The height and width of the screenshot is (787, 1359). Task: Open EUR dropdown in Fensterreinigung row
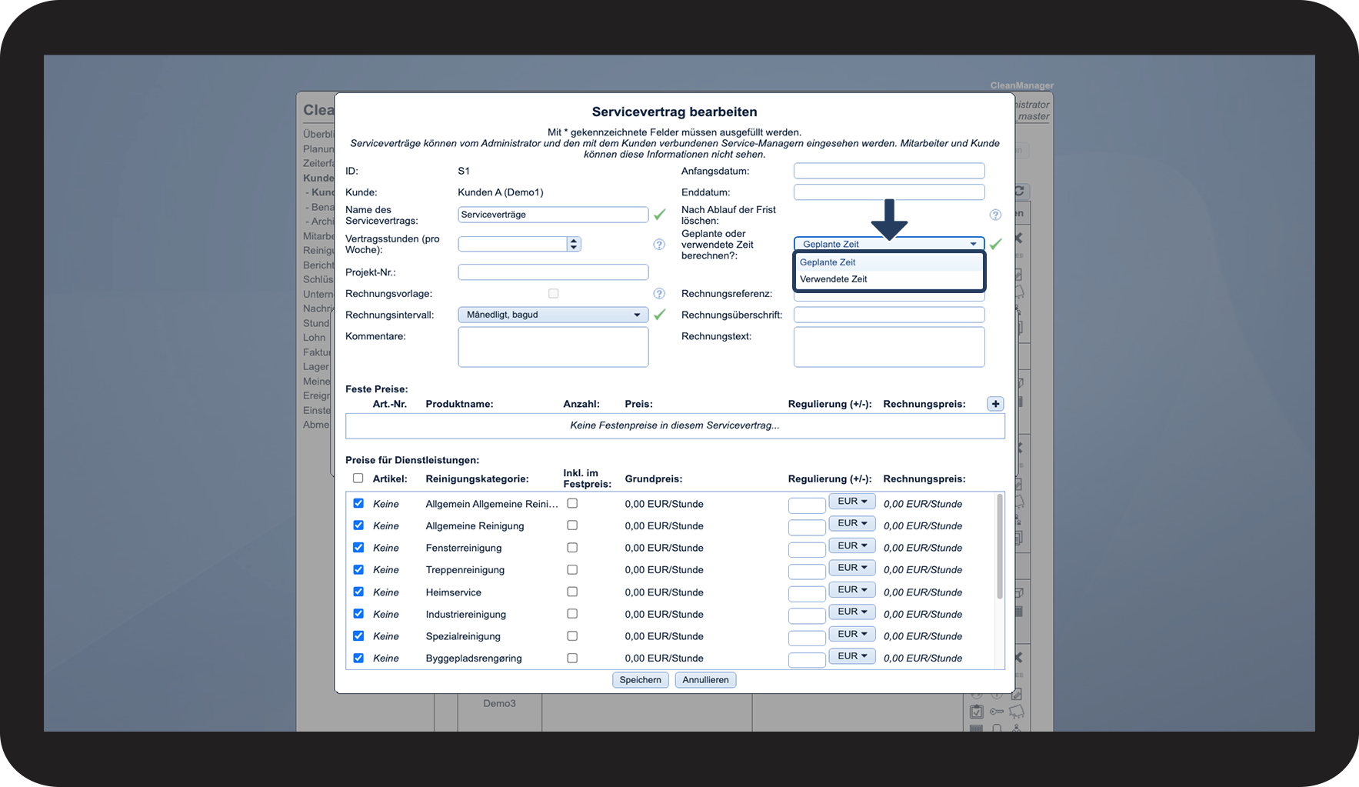click(x=852, y=545)
